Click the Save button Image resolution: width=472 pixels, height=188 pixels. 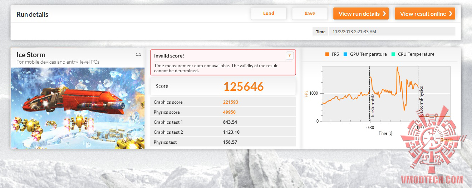tap(310, 14)
